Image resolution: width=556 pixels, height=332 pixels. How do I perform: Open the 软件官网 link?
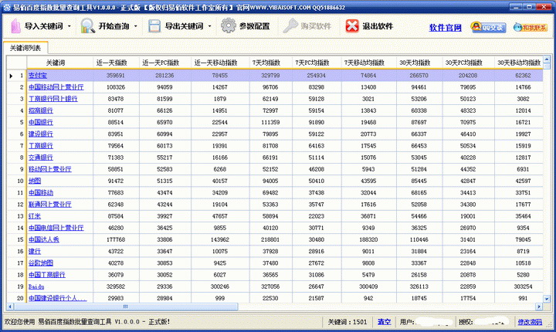pyautogui.click(x=446, y=28)
